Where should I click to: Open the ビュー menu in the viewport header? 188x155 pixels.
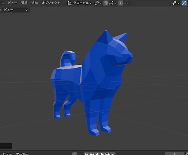[12, 3]
